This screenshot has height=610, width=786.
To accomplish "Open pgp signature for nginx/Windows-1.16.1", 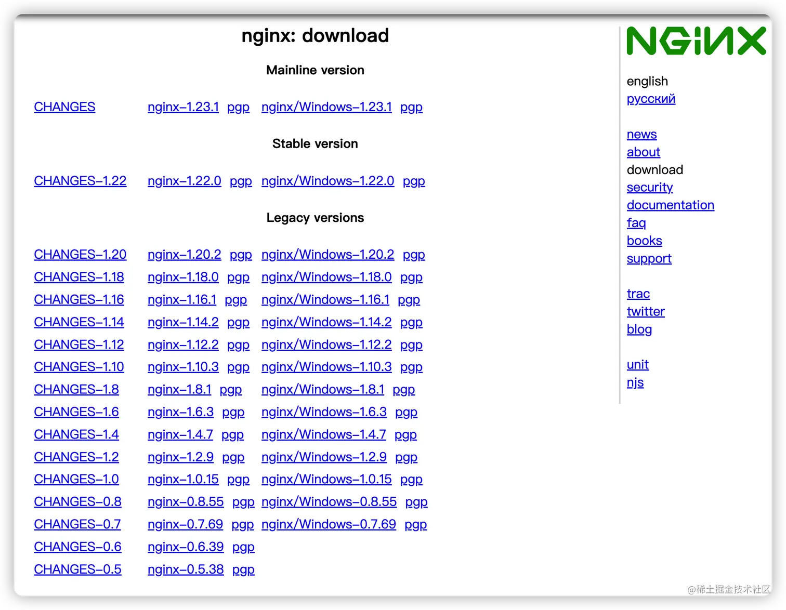I will click(409, 300).
